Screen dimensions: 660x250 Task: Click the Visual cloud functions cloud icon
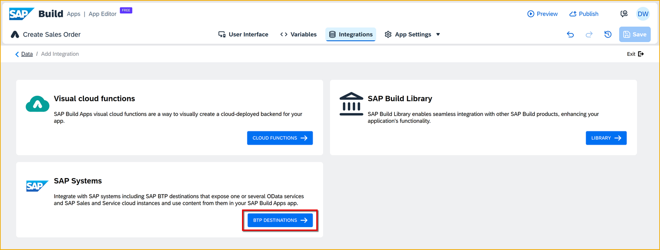click(x=38, y=104)
